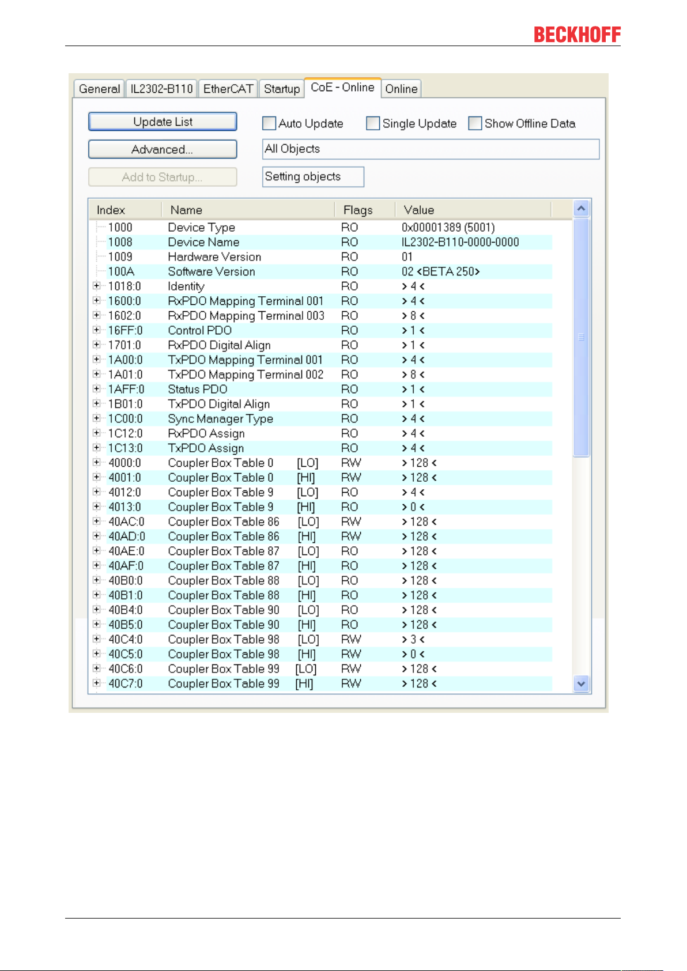
Task: Select 40AE:0 Coupler Box Table 87 row
Action: [x=321, y=551]
